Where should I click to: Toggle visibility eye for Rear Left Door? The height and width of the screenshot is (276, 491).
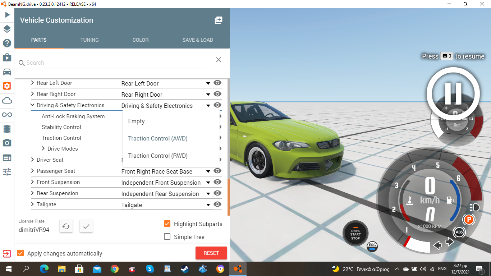coord(217,83)
